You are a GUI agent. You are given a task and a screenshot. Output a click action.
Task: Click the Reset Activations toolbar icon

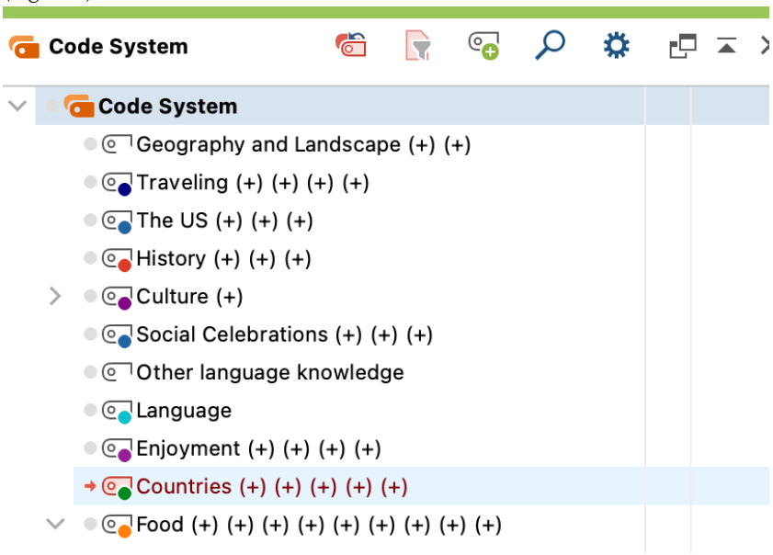(x=351, y=46)
